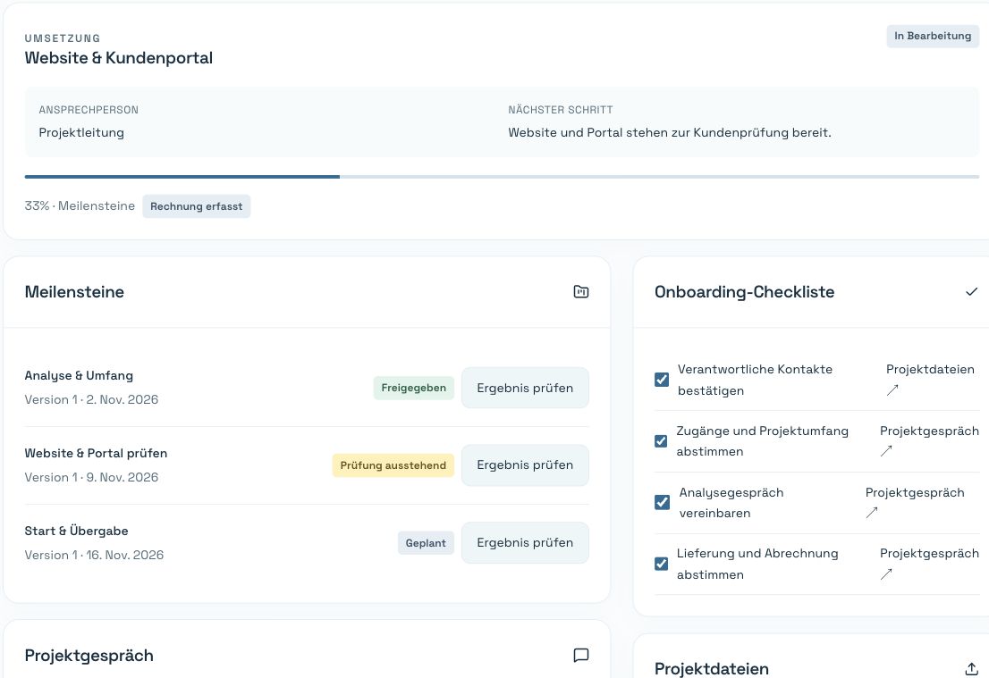
Task: Click the "Prüfung ausstehend" status badge
Action: tap(393, 465)
